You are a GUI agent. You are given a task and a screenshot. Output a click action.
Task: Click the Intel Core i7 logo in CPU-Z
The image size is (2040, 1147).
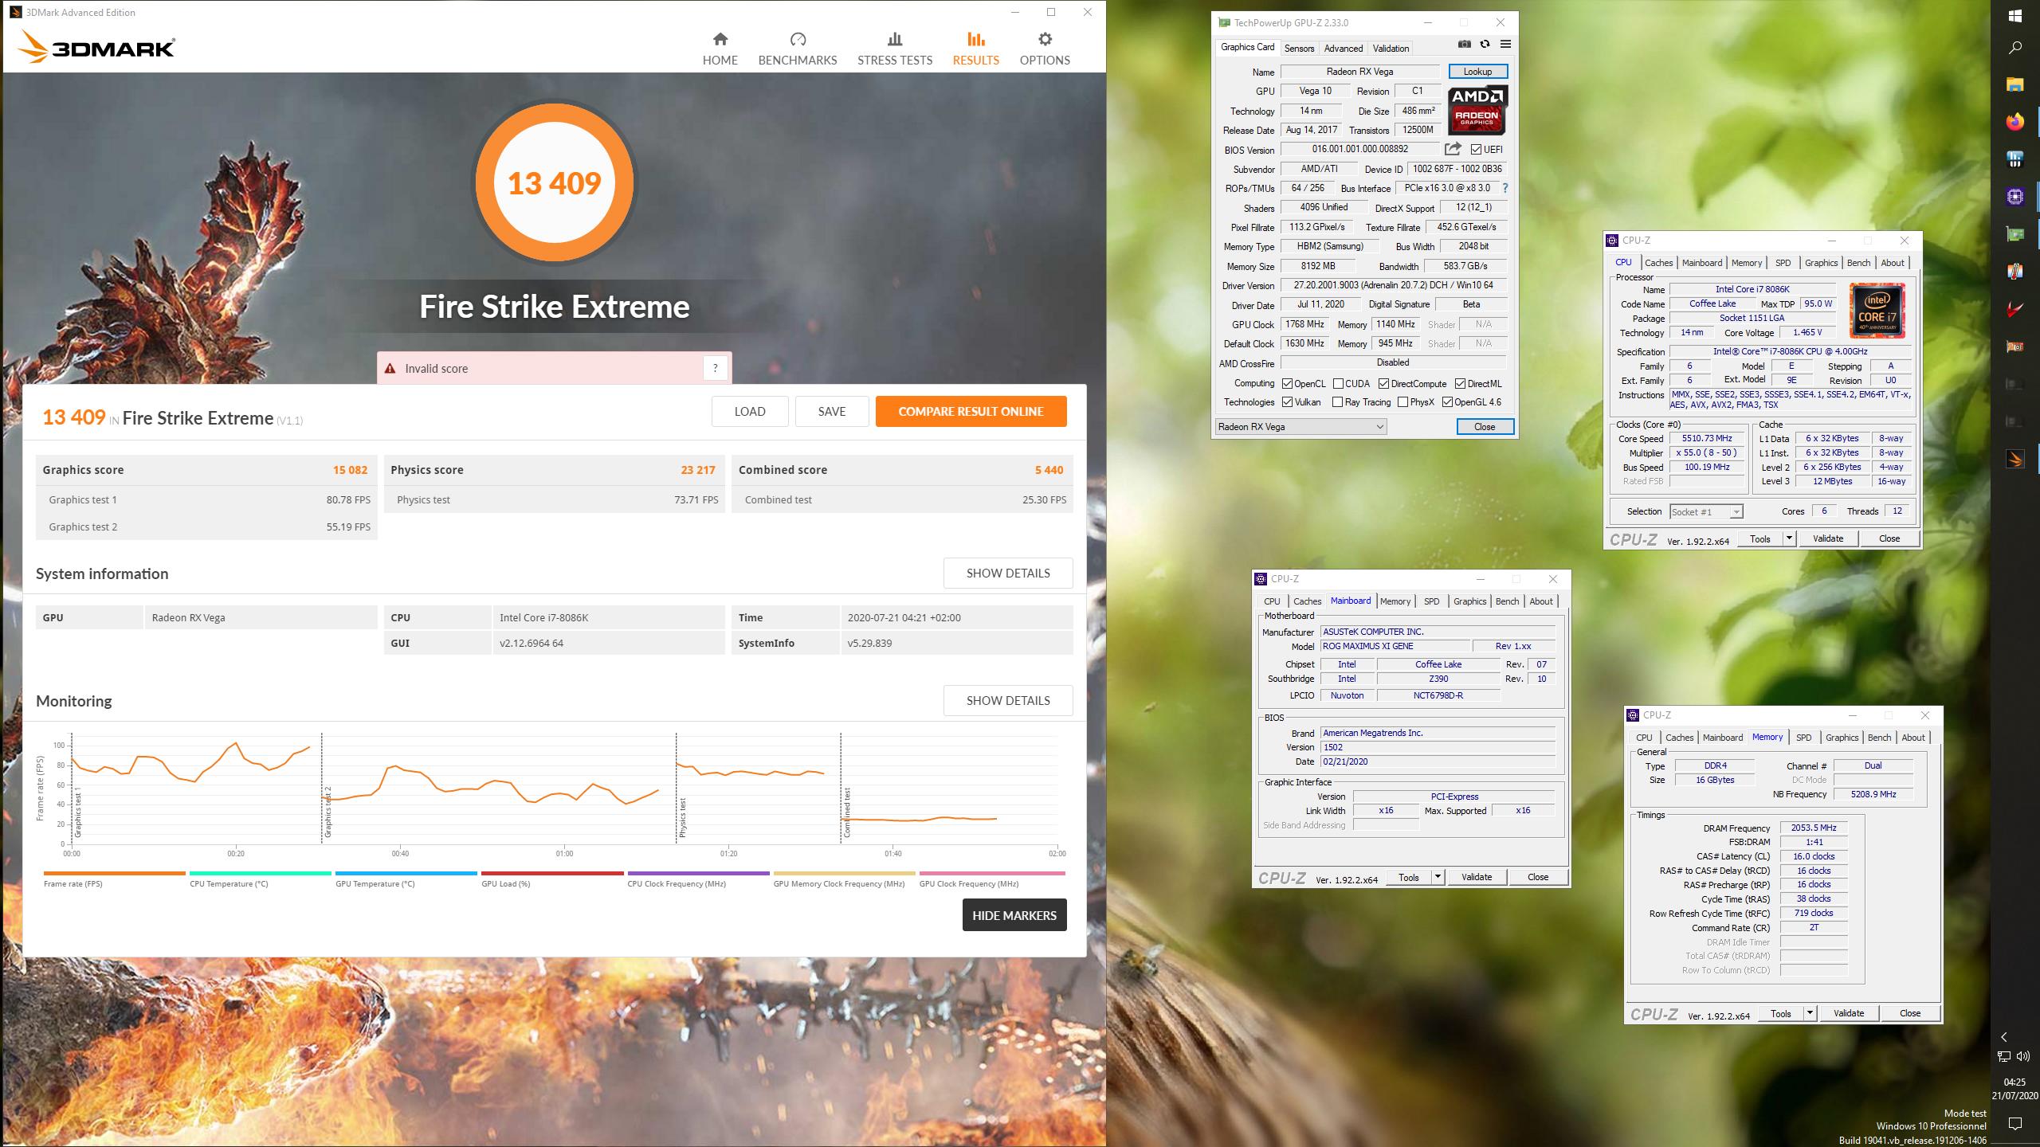(x=1877, y=311)
